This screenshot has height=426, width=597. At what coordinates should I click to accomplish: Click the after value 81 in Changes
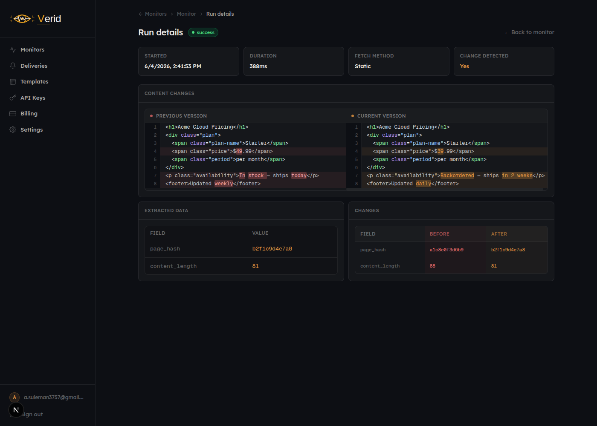point(494,266)
